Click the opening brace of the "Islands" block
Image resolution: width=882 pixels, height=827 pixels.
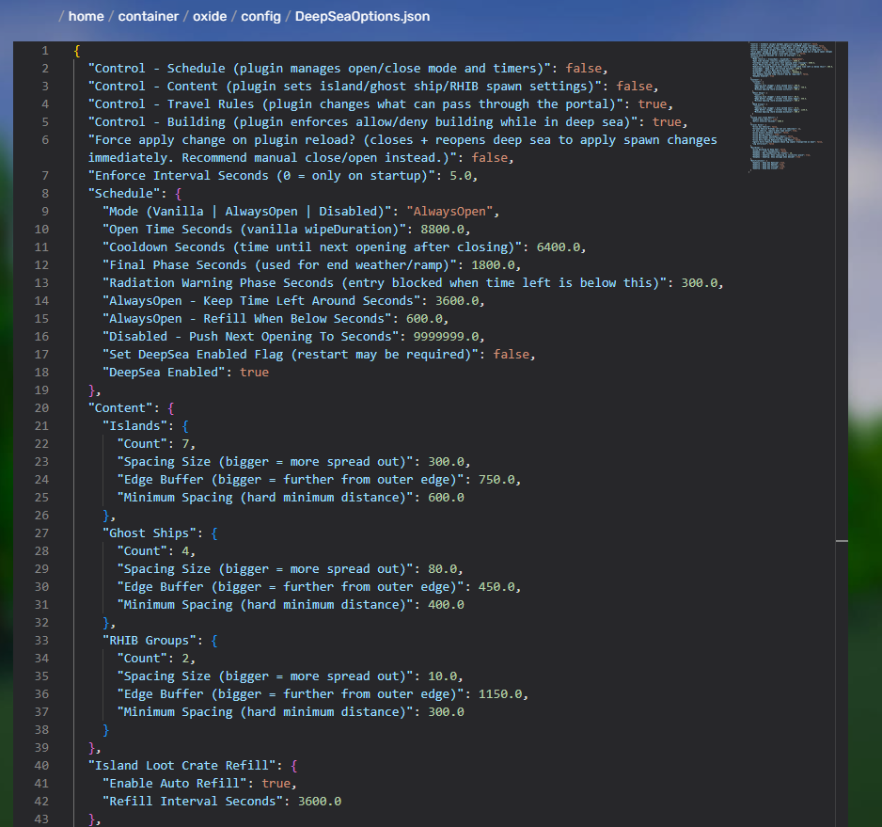(185, 425)
